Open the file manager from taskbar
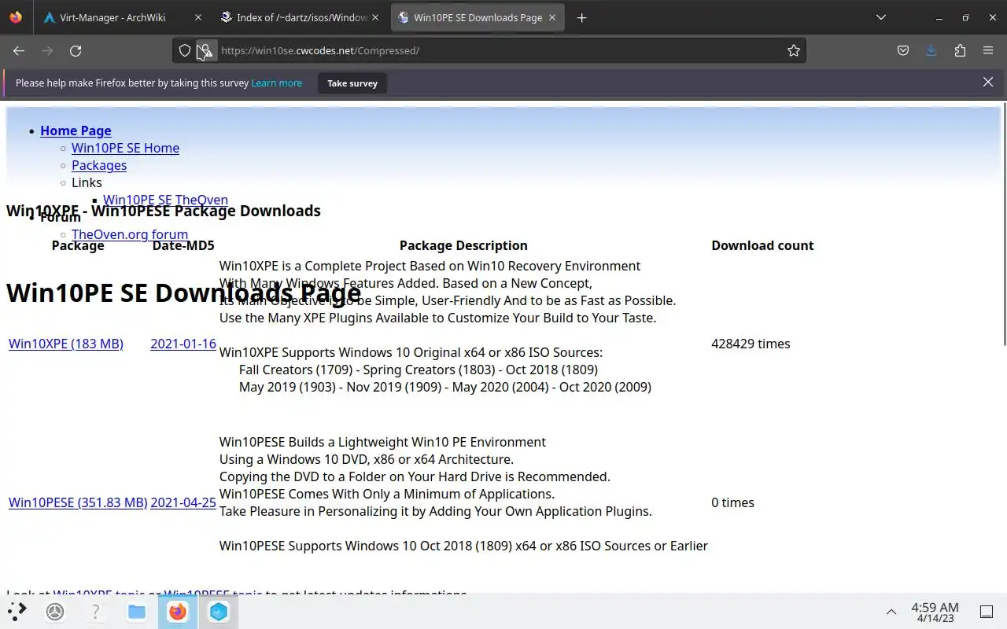This screenshot has width=1007, height=629. (x=137, y=611)
